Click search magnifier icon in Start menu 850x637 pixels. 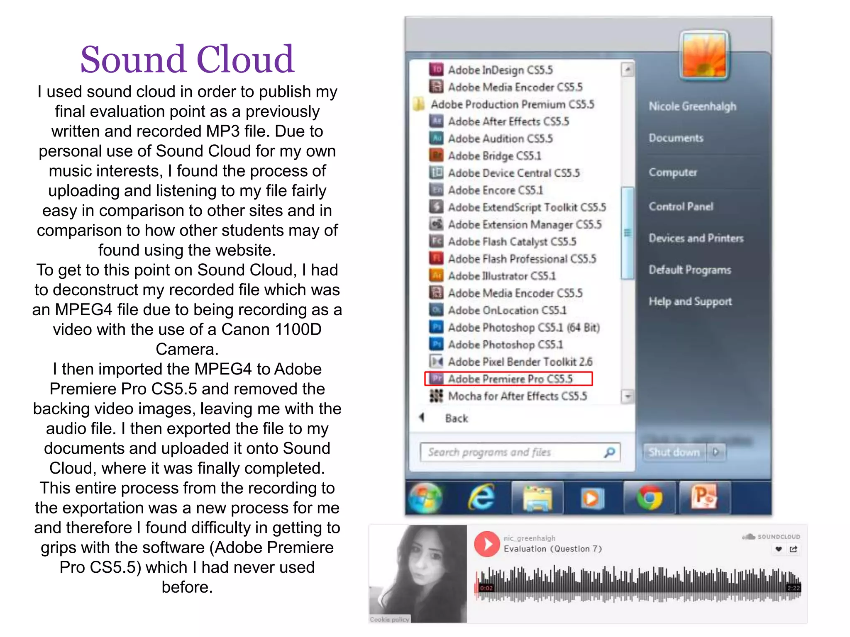point(610,452)
